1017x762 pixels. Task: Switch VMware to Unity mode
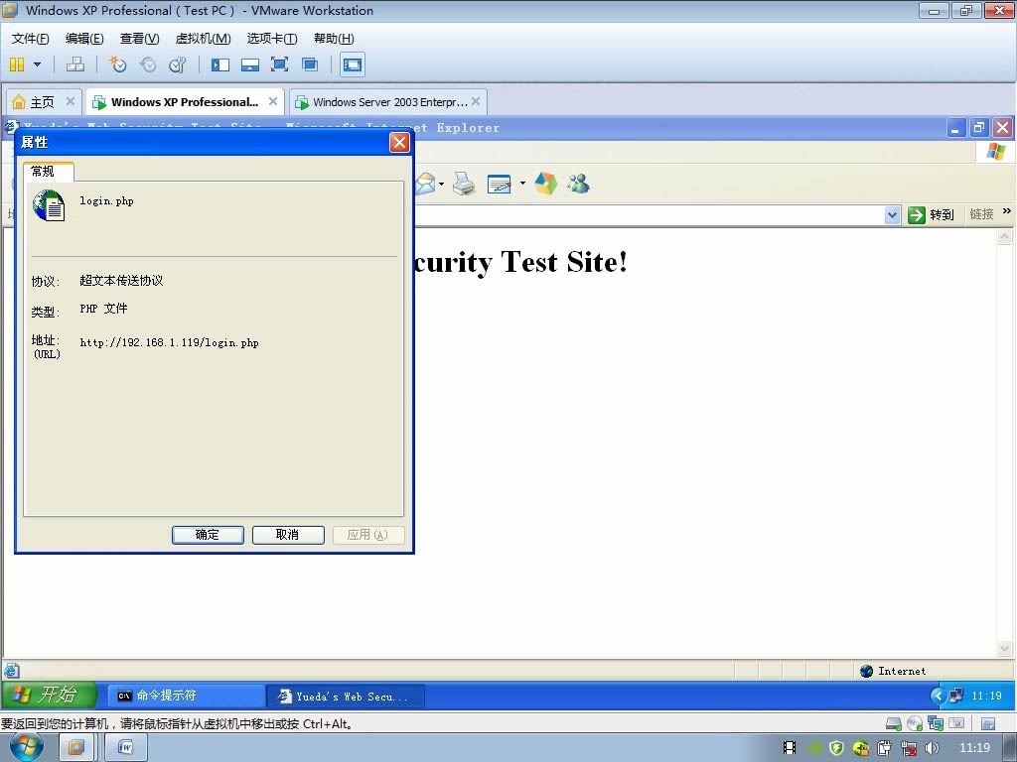point(310,64)
